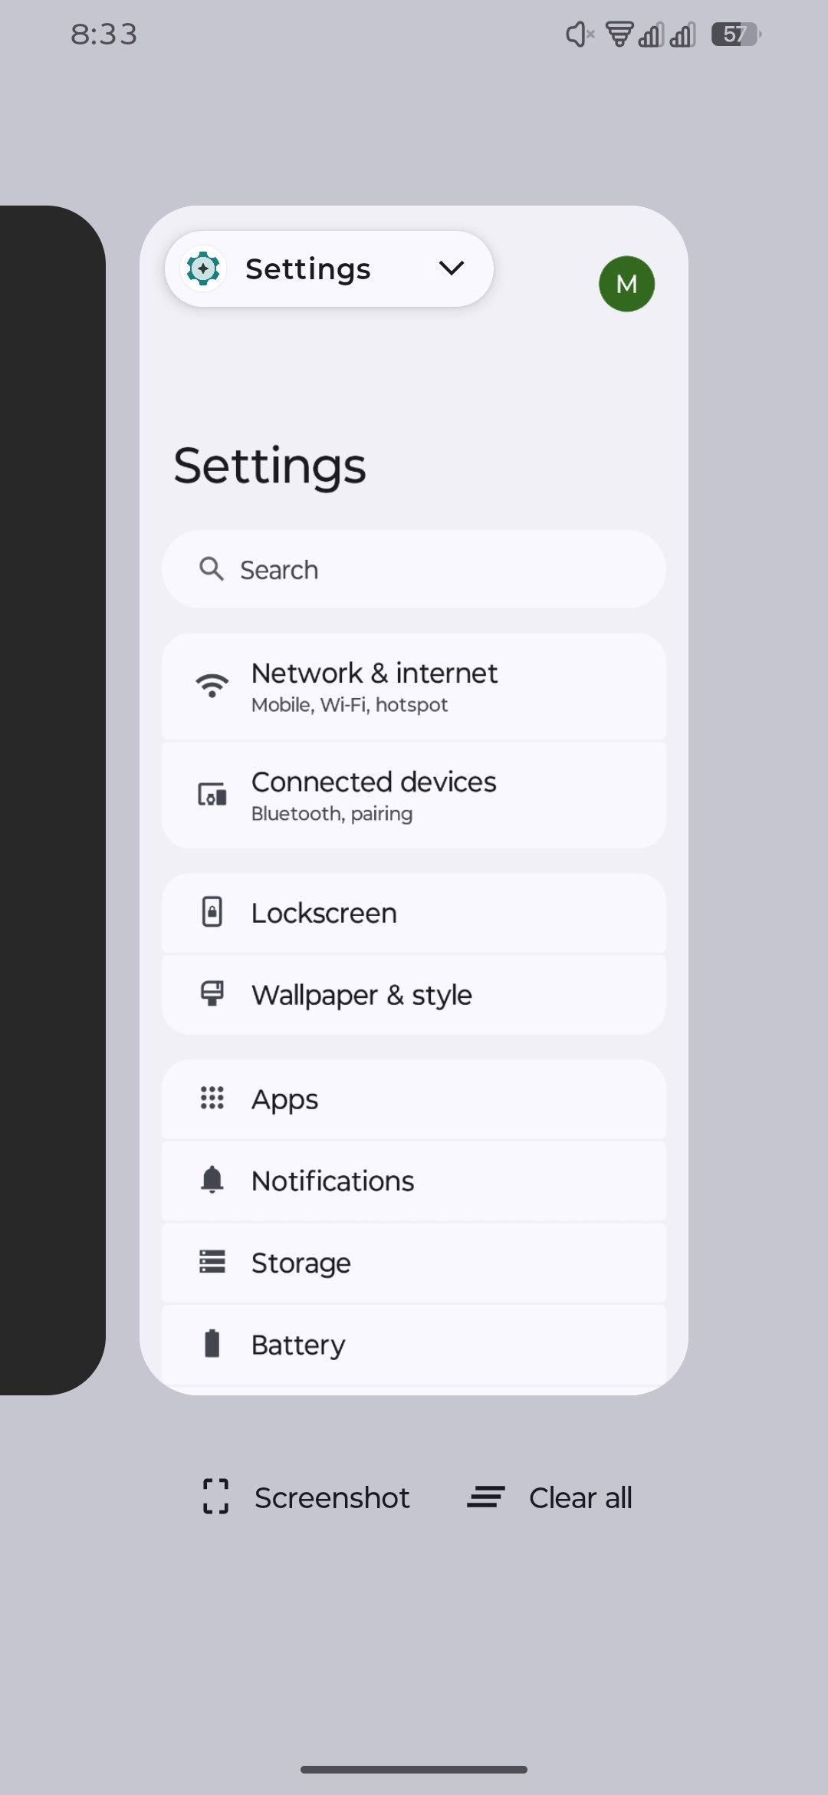The image size is (828, 1795).
Task: Tap the Notifications bell icon
Action: point(212,1180)
